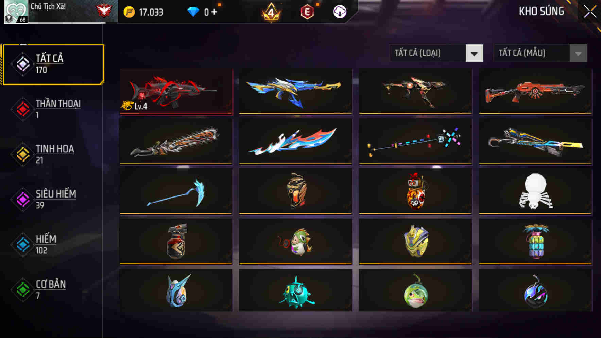
Task: Choose the blue ice scythe skin
Action: (176, 192)
